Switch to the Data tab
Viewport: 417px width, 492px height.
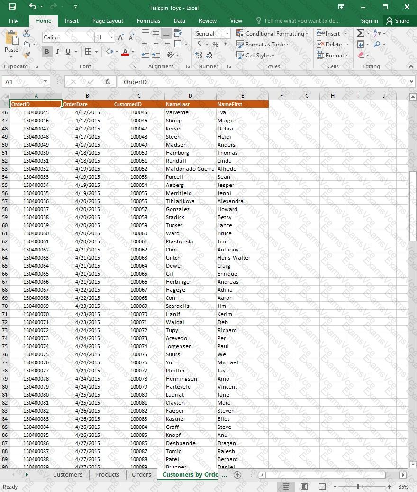pos(180,21)
